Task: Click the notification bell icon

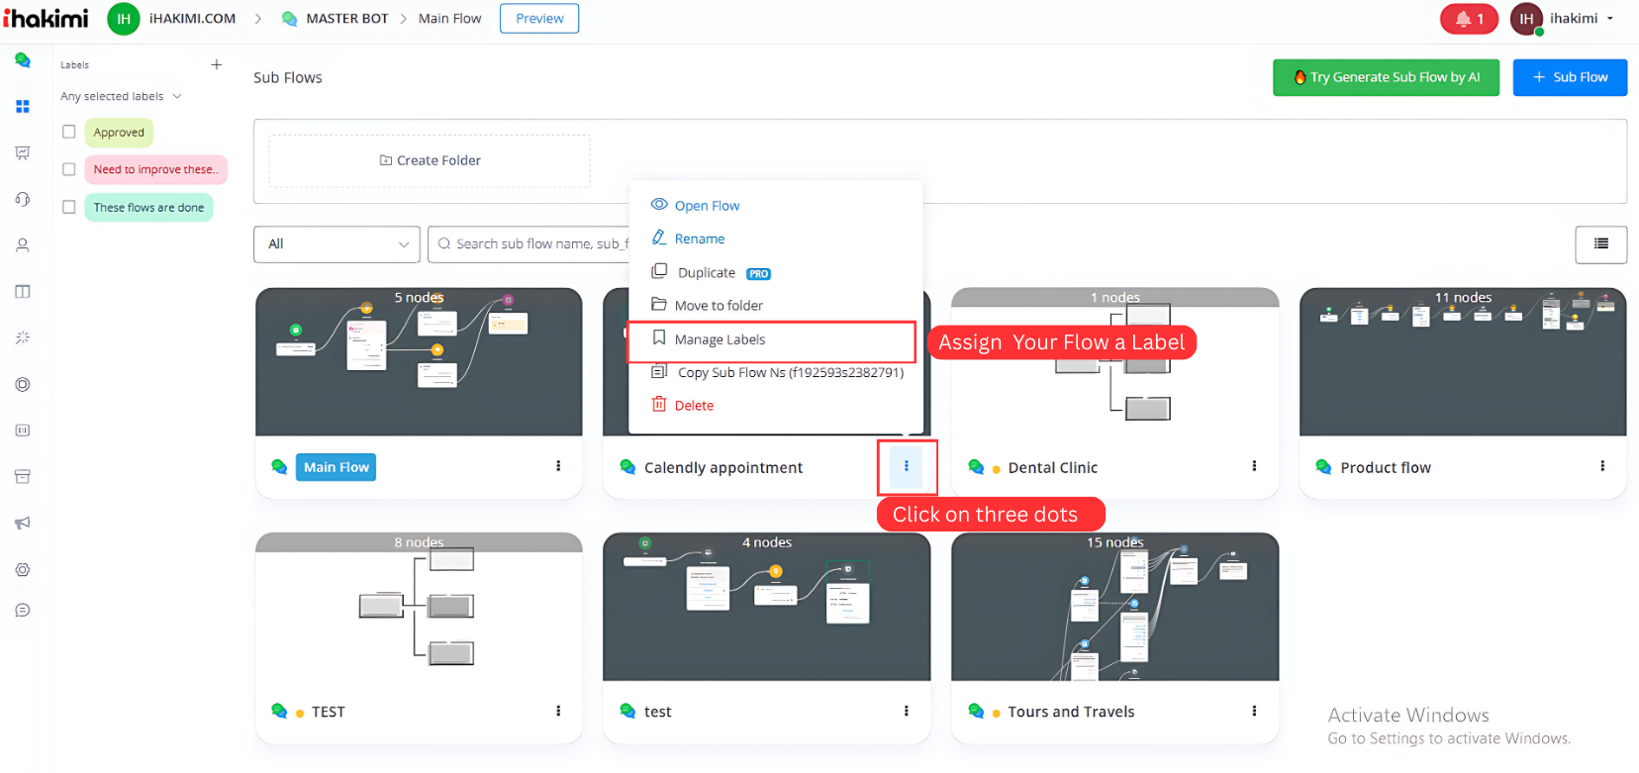Action: [x=1468, y=19]
